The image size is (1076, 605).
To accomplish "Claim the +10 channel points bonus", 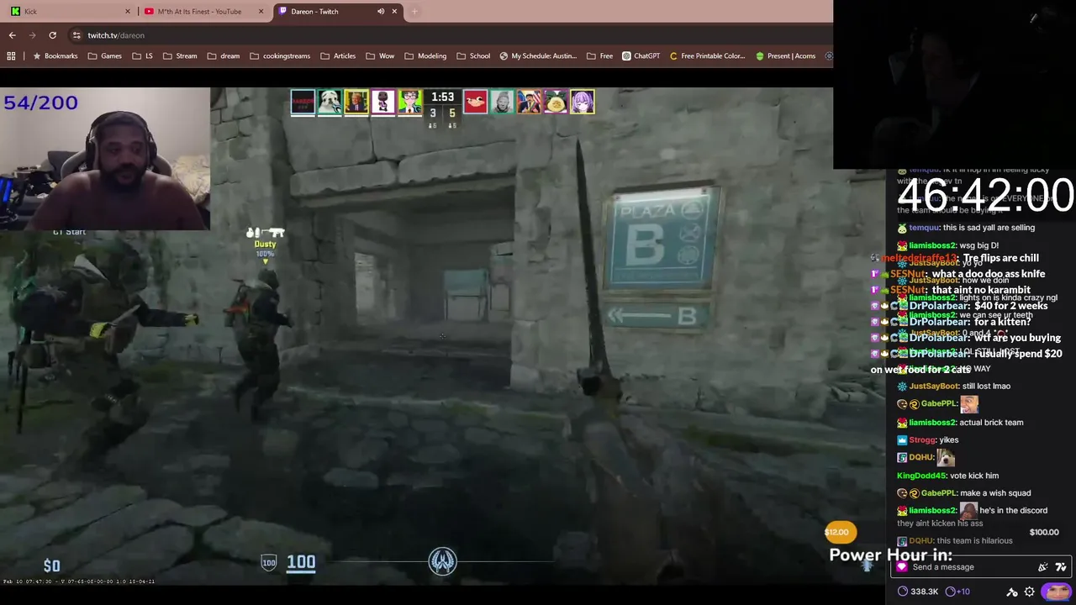I will [x=957, y=592].
